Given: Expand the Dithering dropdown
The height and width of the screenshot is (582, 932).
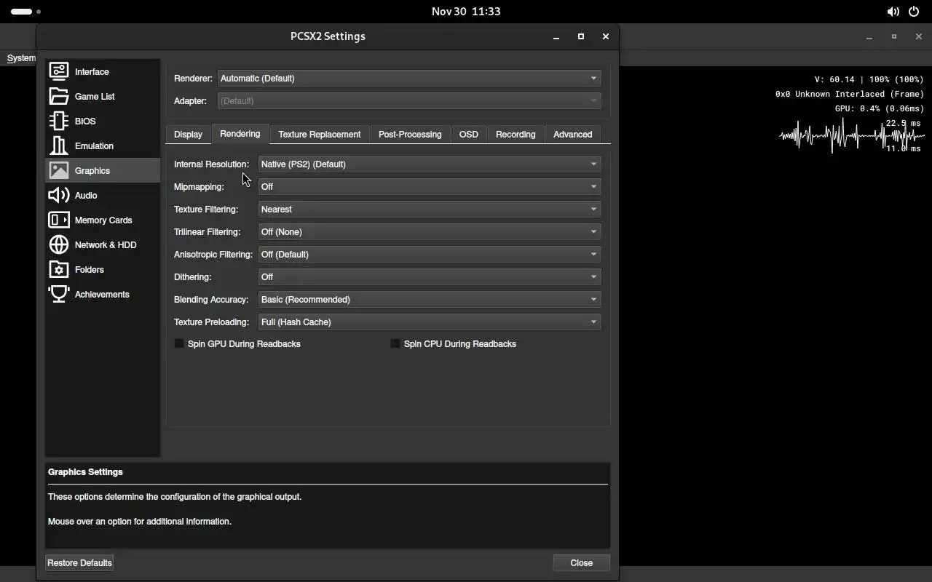Looking at the screenshot, I should tap(430, 276).
